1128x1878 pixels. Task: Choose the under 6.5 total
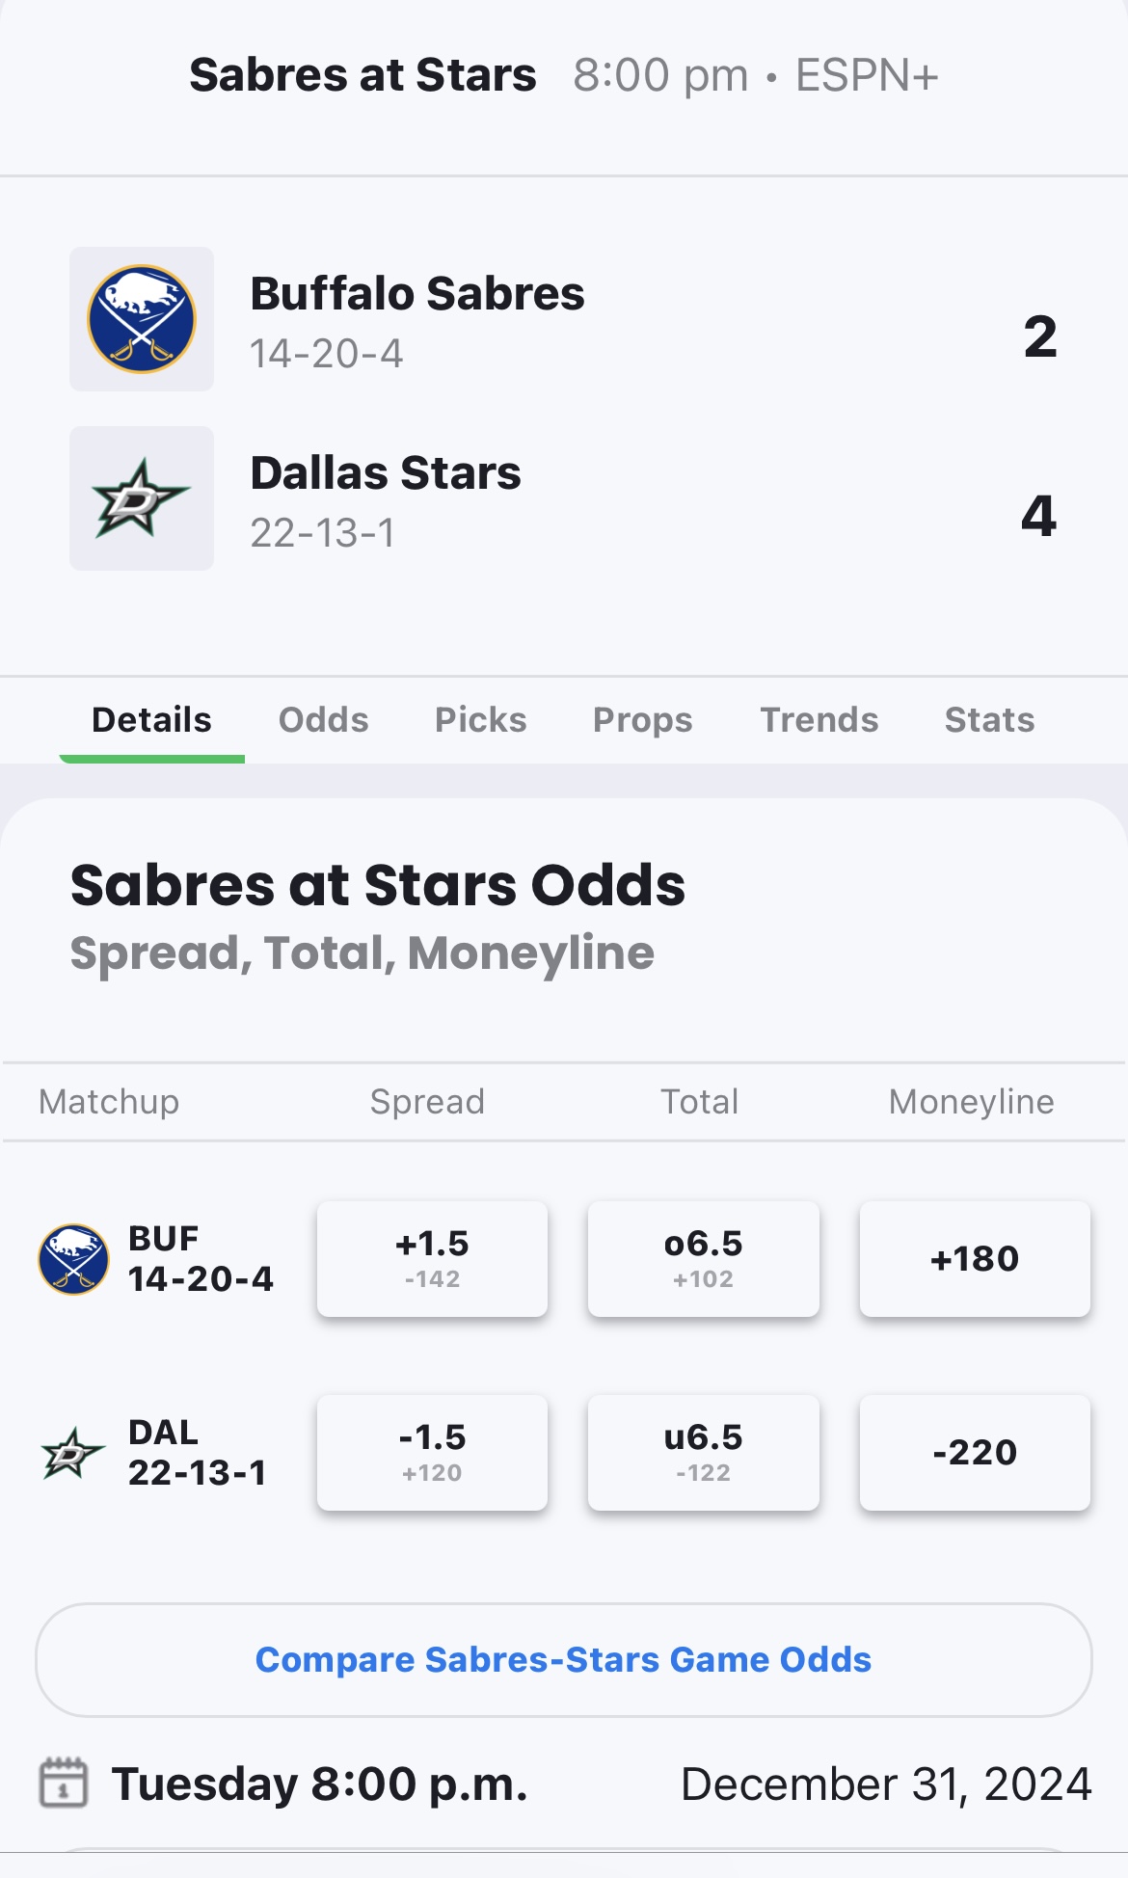pos(704,1453)
